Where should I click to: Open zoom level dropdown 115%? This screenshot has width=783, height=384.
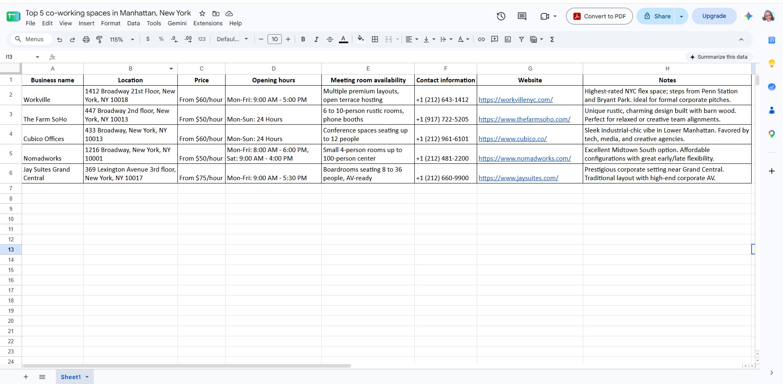[x=122, y=40]
